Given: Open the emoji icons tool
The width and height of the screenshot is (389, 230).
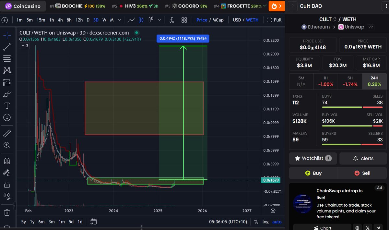Looking at the screenshot, I should point(7,117).
